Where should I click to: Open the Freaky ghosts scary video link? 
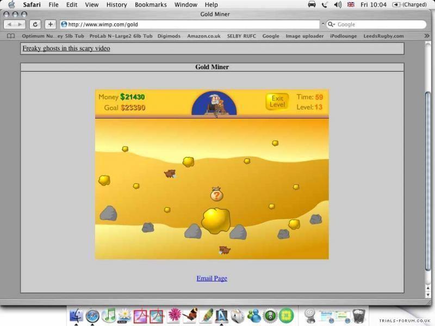(x=66, y=48)
